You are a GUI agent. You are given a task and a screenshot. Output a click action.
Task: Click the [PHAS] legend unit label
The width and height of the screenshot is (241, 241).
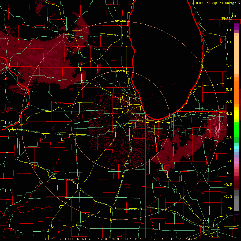click(x=226, y=18)
